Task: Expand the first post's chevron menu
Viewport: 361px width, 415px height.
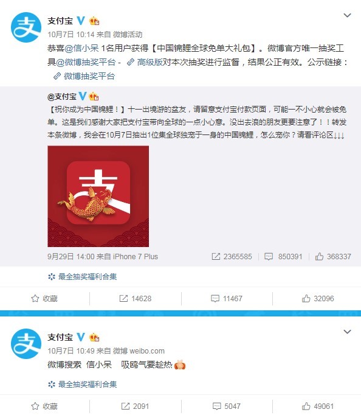Action: pyautogui.click(x=347, y=15)
